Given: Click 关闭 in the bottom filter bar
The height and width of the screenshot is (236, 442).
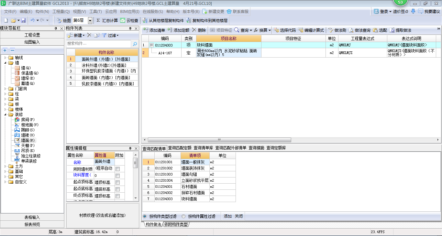Looking at the screenshot, I should pos(239,216).
